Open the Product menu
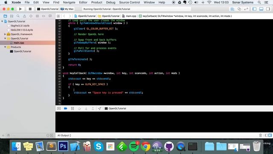Viewport: 273px width, 154px height. [97, 3]
